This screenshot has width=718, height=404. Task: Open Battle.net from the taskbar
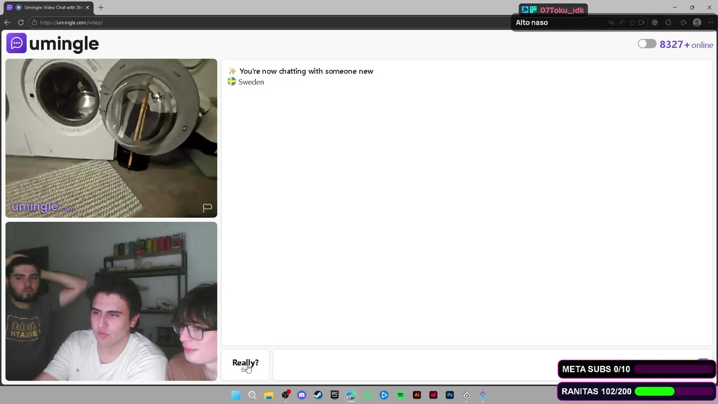pyautogui.click(x=384, y=395)
